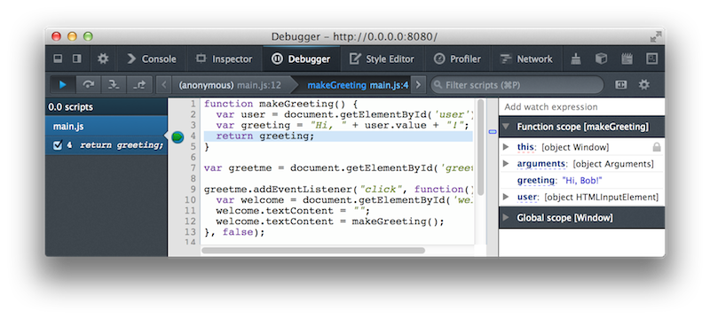The width and height of the screenshot is (710, 319).
Task: Click the green breakpoint marker in gutter
Action: (x=178, y=136)
